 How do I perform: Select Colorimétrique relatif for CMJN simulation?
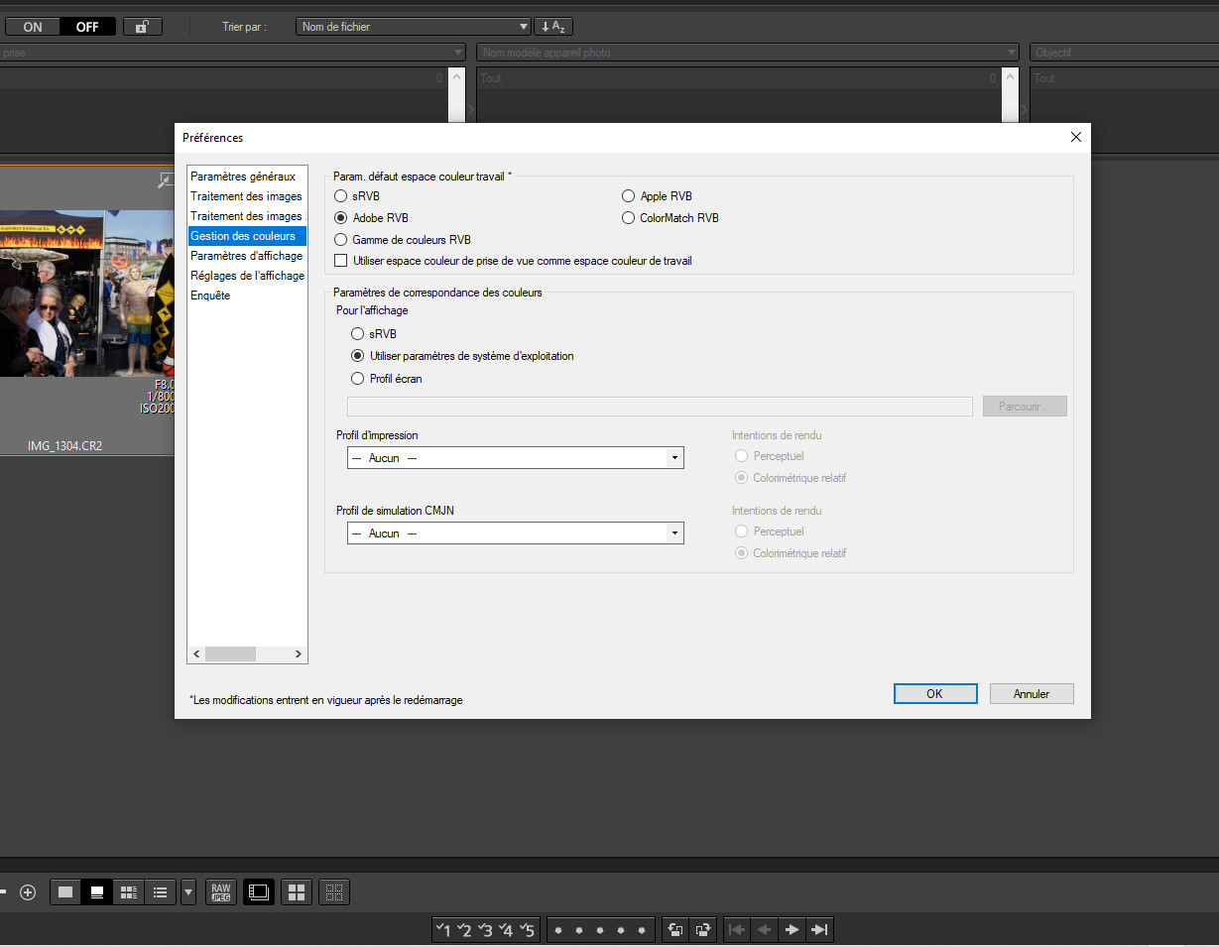point(742,553)
